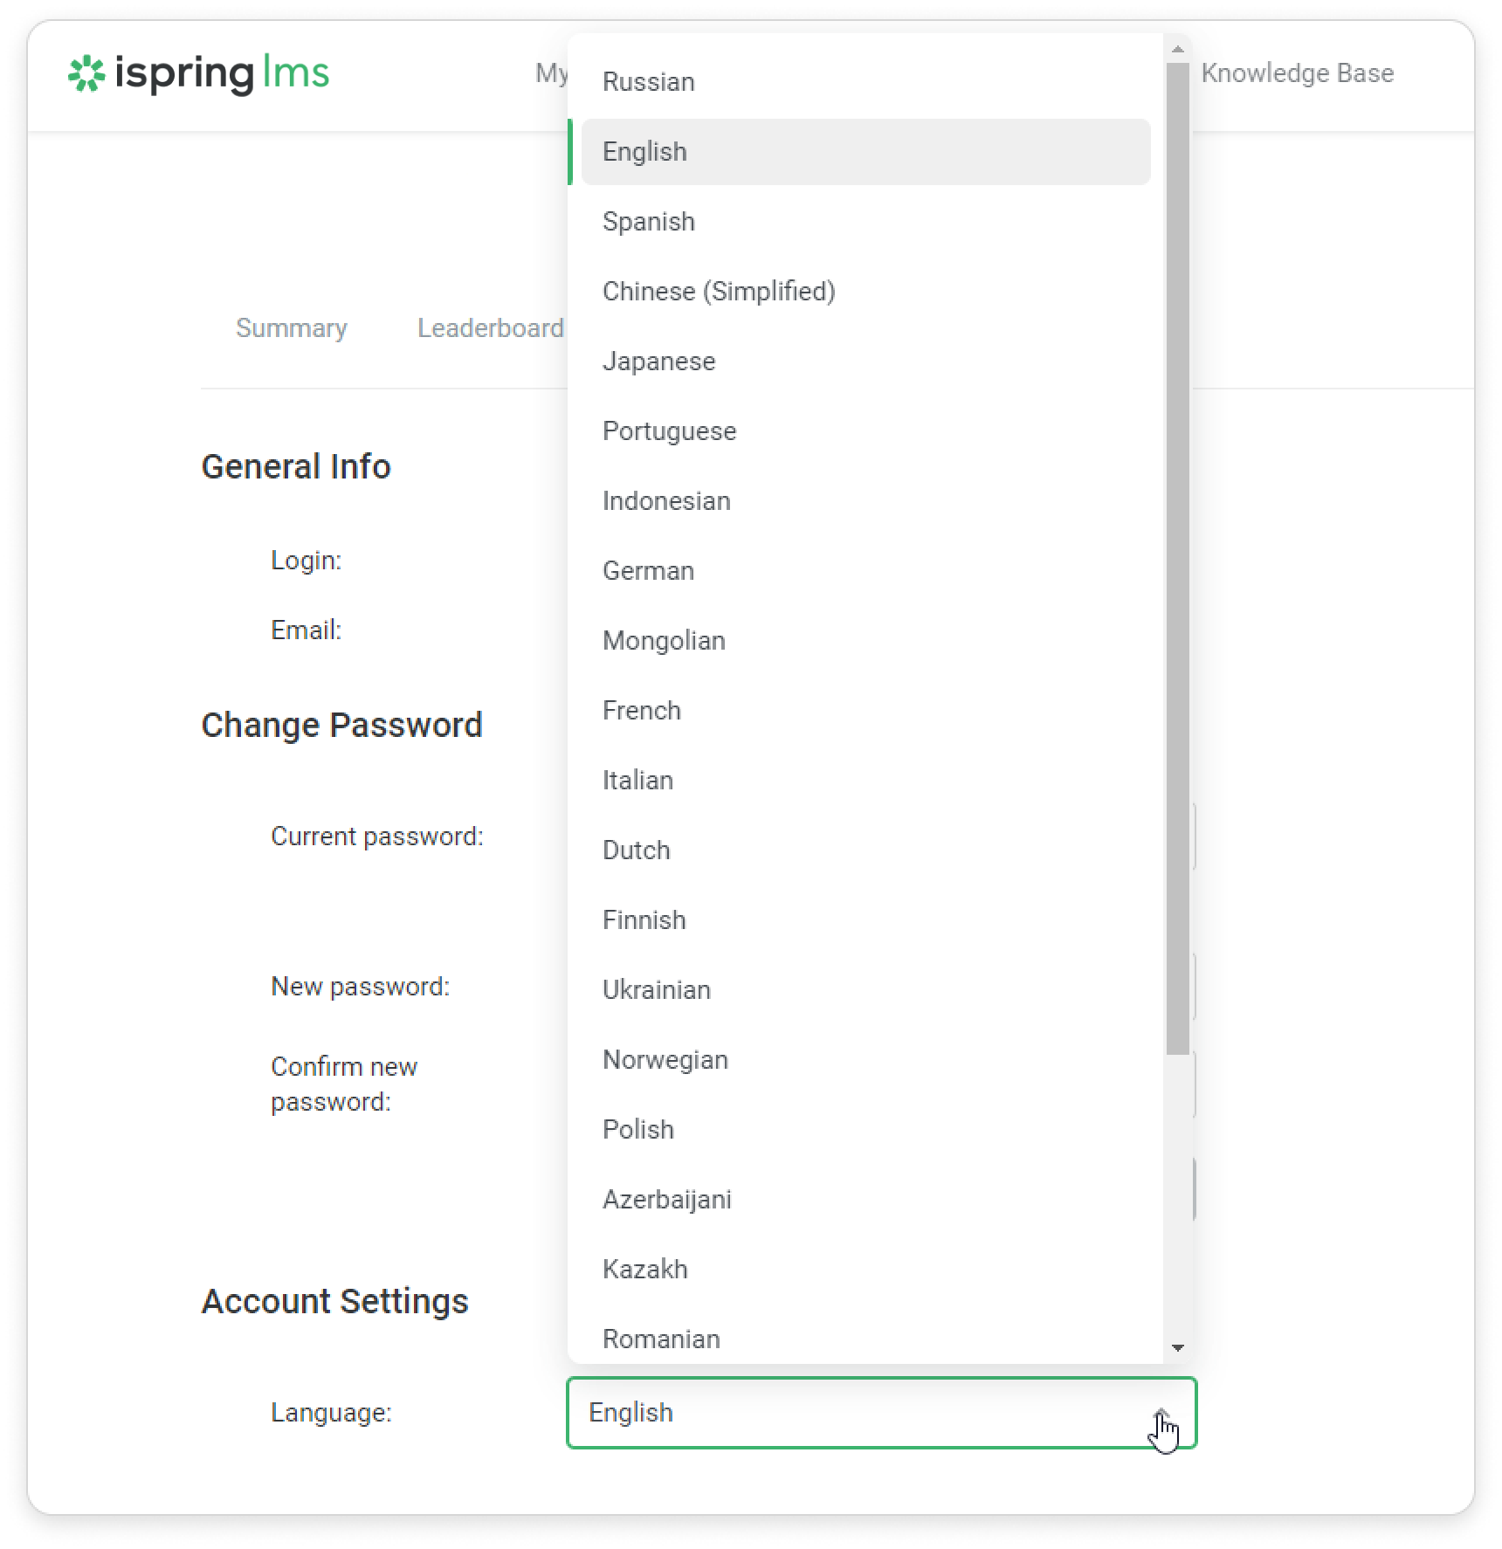Switch to the Leaderboard tab
The image size is (1502, 1549).
490,328
